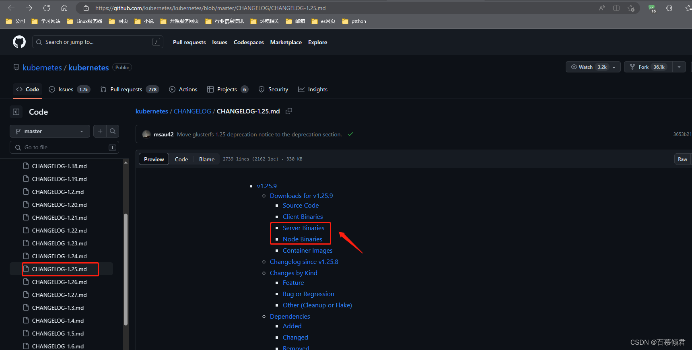
Task: Click msau42's avatar image
Action: 146,134
